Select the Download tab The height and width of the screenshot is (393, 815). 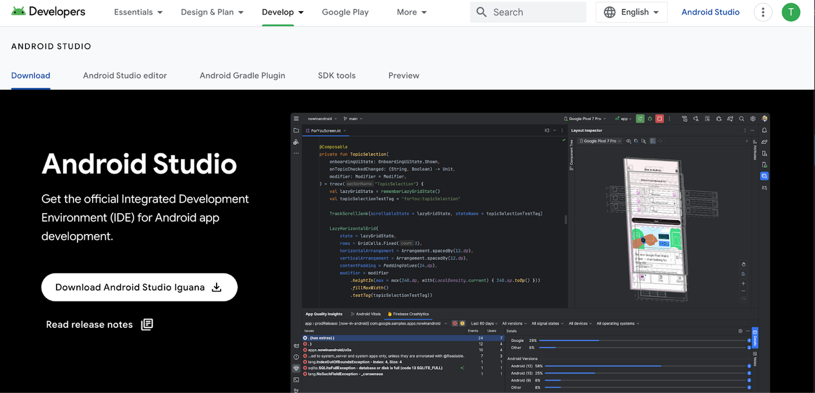[x=31, y=76]
